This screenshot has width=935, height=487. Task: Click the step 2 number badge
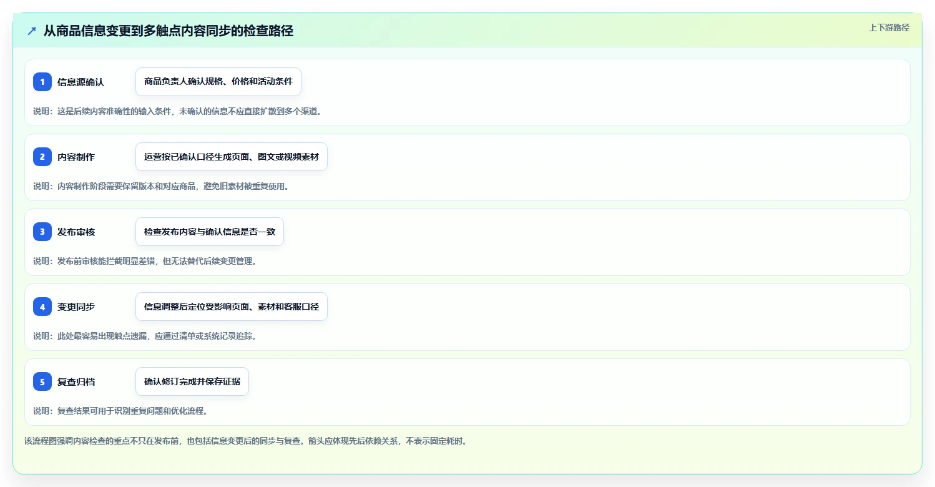(x=42, y=157)
